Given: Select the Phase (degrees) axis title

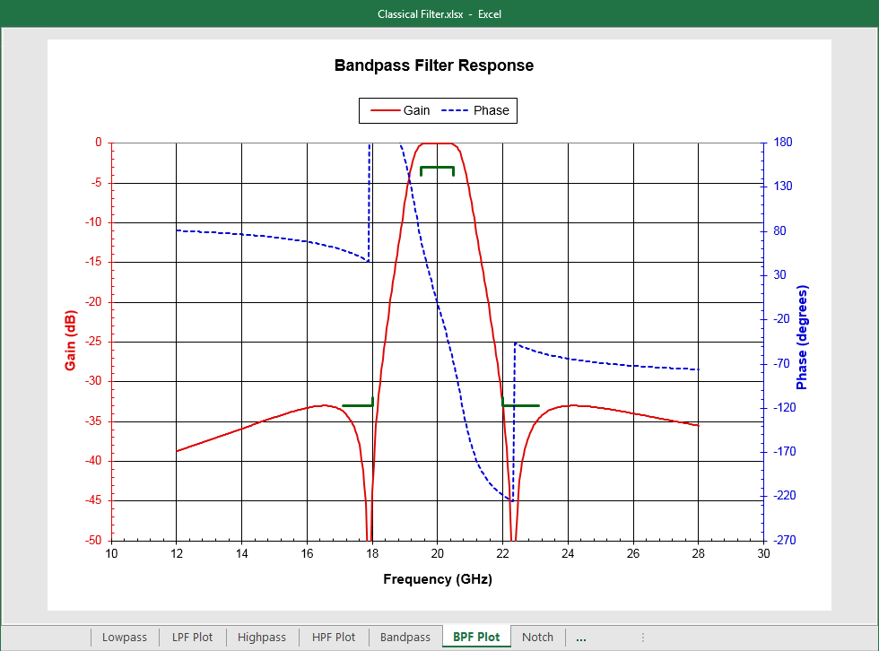Looking at the screenshot, I should coord(803,338).
